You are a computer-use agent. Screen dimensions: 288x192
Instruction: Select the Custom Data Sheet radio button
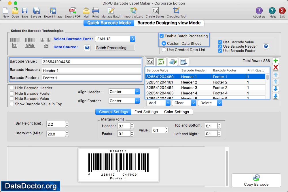(x=164, y=43)
